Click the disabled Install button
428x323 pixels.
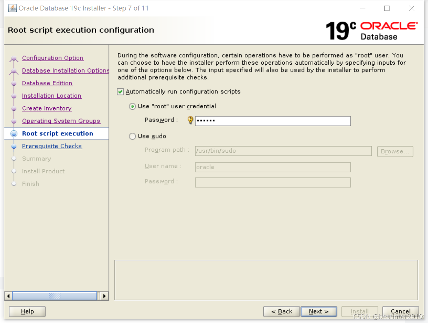[x=359, y=311]
